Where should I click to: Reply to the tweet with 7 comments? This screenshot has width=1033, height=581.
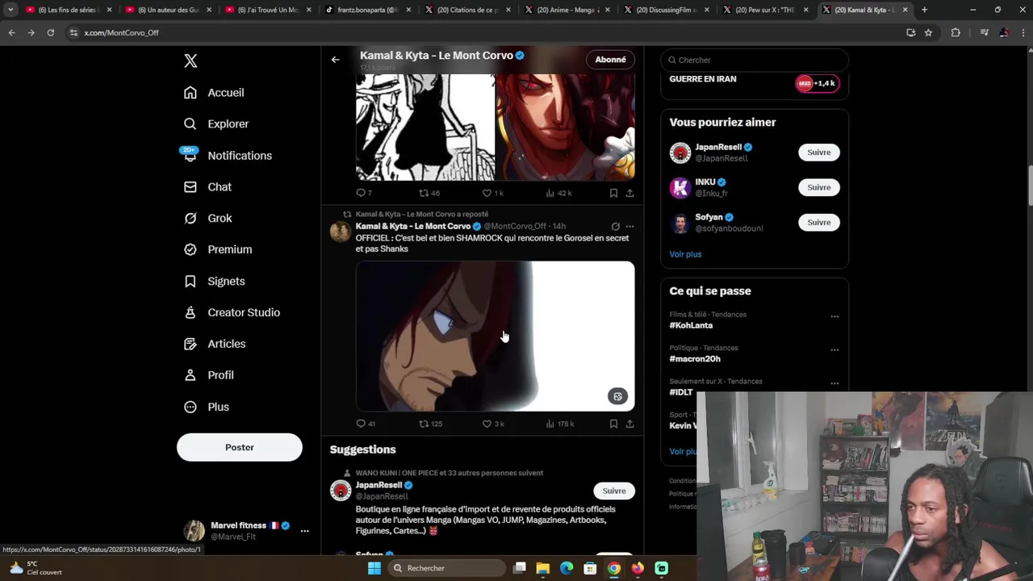point(364,193)
